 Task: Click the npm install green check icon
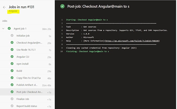pos(12,64)
